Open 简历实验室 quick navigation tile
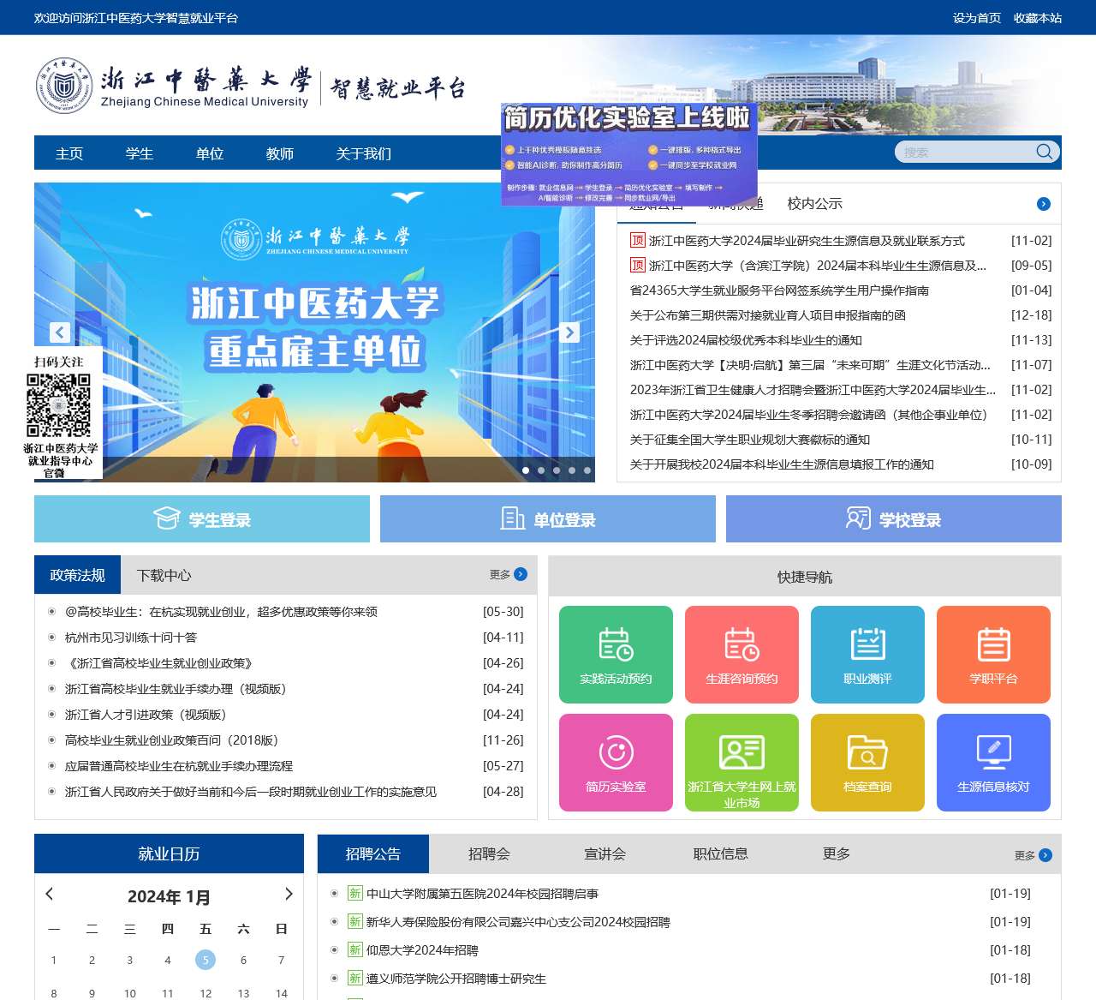 tap(616, 763)
